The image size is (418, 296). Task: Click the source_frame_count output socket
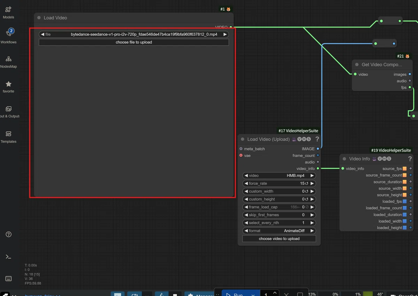point(411,175)
